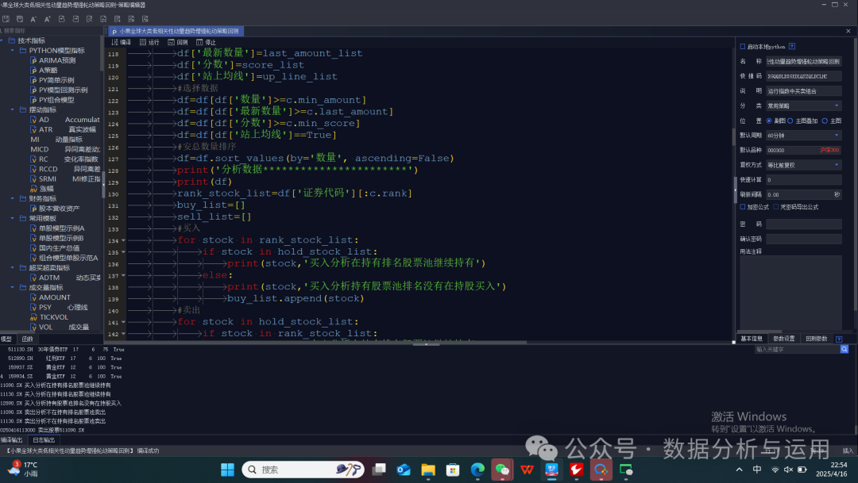The height and width of the screenshot is (483, 858).
Task: Collapse the 常用模板 folder
Action: (13, 218)
